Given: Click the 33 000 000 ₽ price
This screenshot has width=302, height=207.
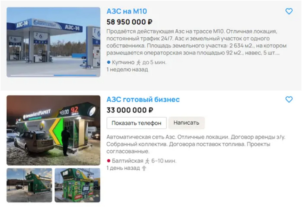Looking at the screenshot, I should coord(130,110).
